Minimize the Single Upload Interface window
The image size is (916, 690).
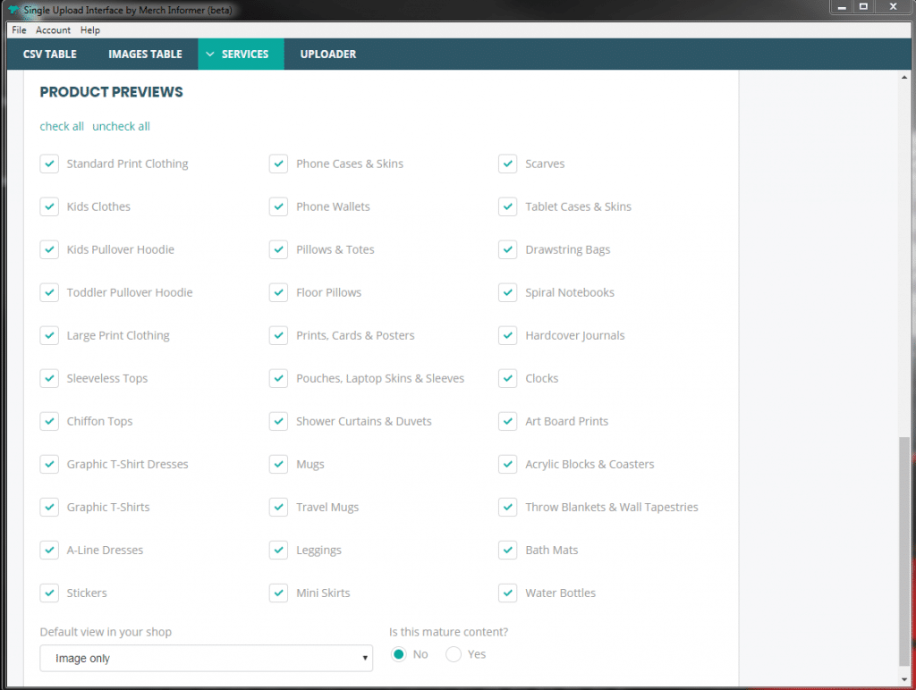click(x=842, y=7)
